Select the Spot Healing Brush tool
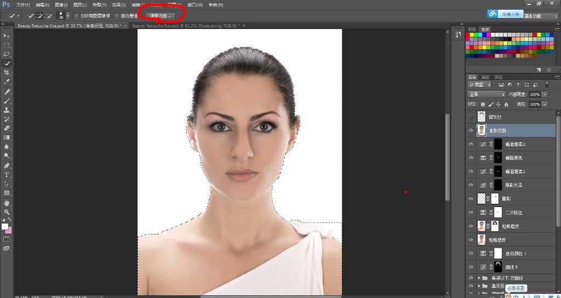Viewport: 561px width, 298px height. click(7, 91)
